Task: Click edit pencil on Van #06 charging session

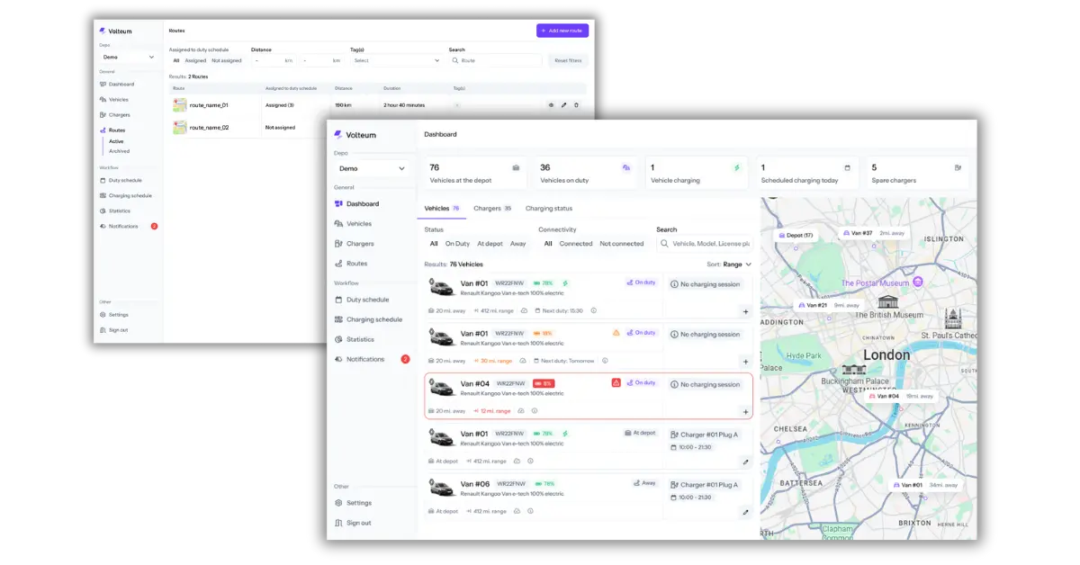Action: click(x=745, y=512)
